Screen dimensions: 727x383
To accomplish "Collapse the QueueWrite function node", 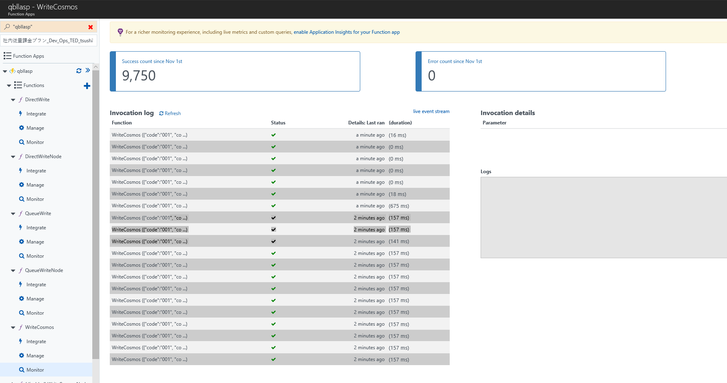I will point(13,213).
